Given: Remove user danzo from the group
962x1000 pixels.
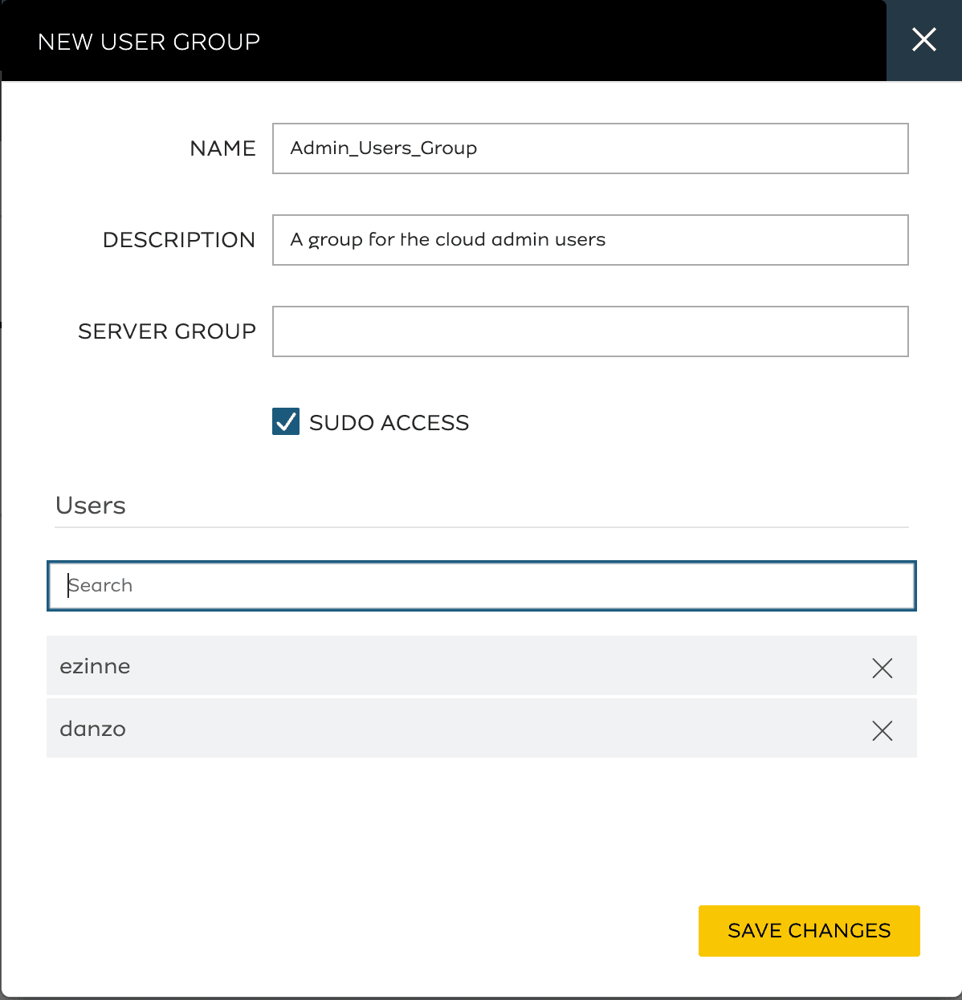Looking at the screenshot, I should [x=882, y=730].
